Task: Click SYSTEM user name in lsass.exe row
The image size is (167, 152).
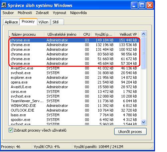Action: click(x=53, y=115)
